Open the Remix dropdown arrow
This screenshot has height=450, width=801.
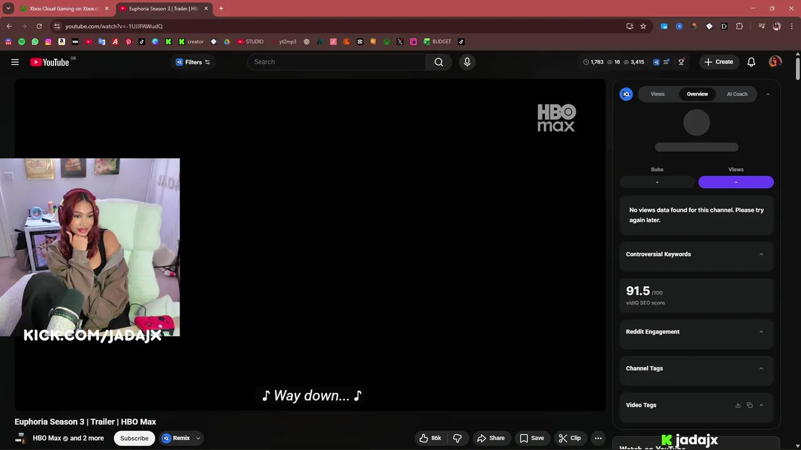[198, 438]
